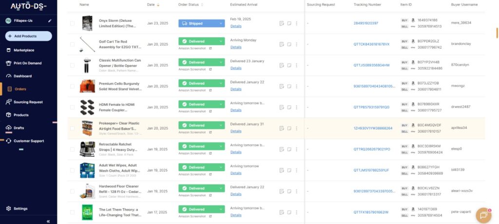This screenshot has height=224, width=499.
Task: Expand the Shipped status dropdown
Action: (x=221, y=23)
